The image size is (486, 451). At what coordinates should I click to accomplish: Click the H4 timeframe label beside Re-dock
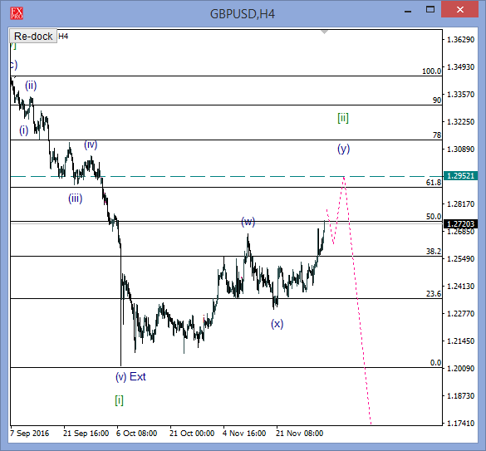point(63,37)
